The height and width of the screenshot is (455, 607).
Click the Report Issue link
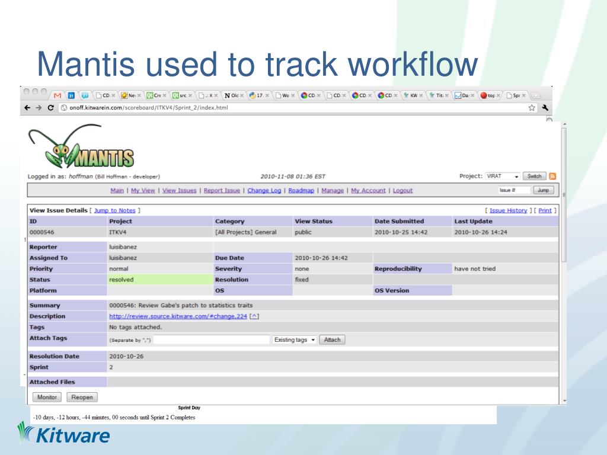[222, 190]
